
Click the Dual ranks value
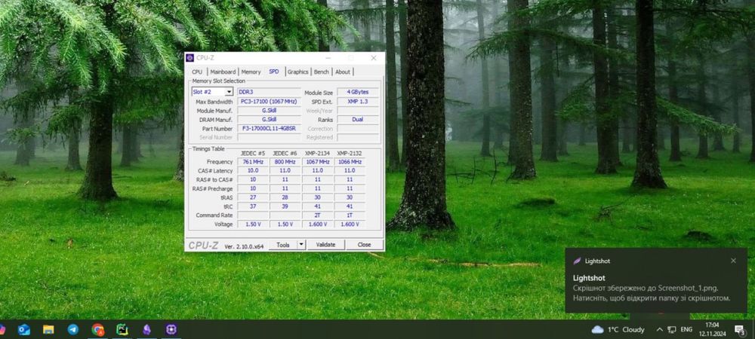(358, 120)
